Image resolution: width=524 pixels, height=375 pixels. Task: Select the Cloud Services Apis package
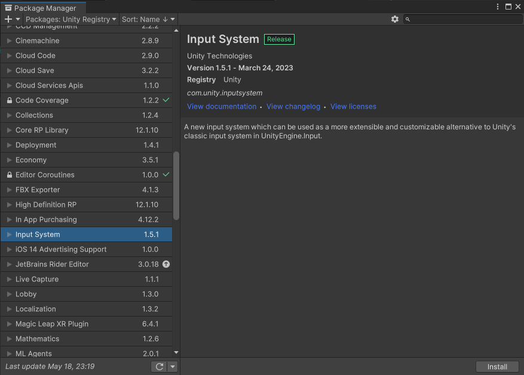click(x=86, y=85)
